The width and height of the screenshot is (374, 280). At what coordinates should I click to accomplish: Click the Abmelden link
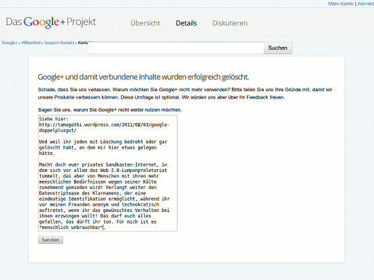[366, 3]
